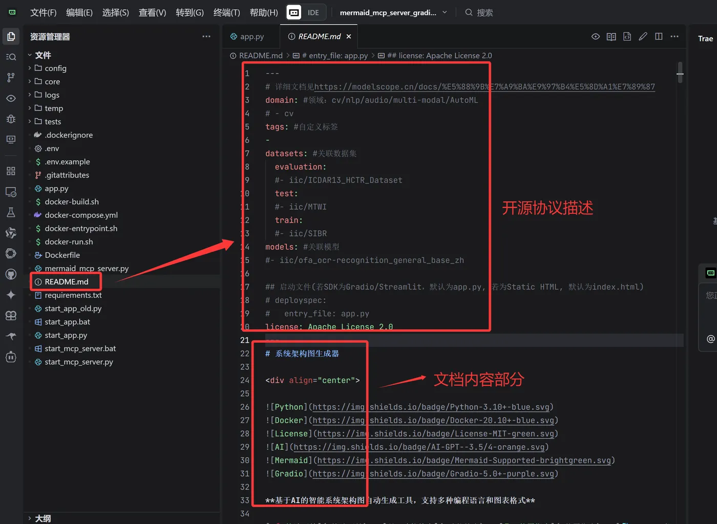This screenshot has height=524, width=717.
Task: Open the Search view in activity bar
Action: [11, 57]
